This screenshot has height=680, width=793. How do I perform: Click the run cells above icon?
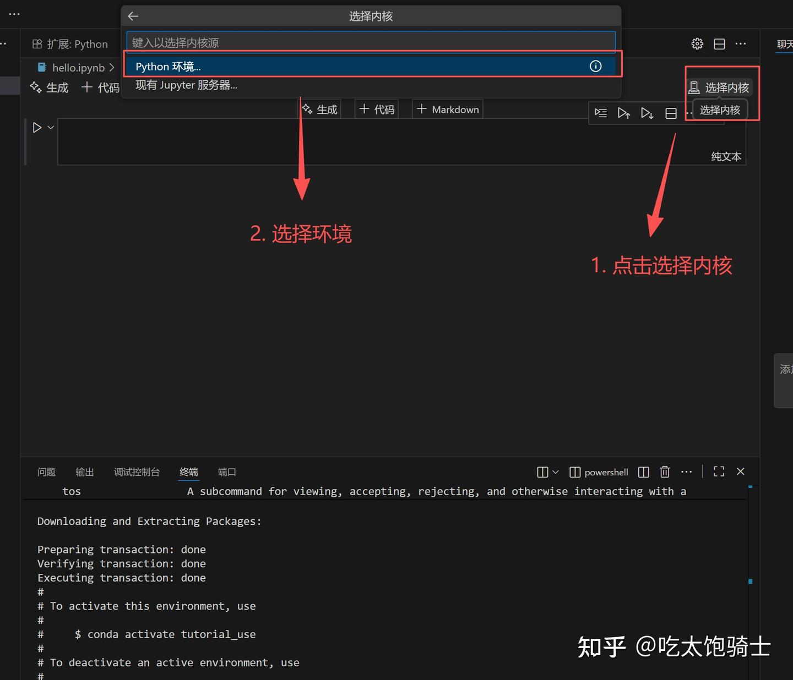pos(624,113)
